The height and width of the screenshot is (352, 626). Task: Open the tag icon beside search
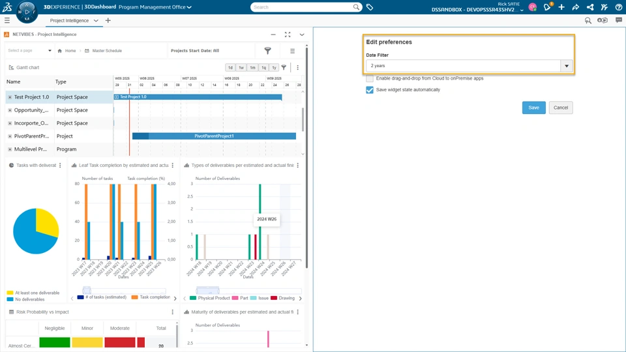coord(370,7)
